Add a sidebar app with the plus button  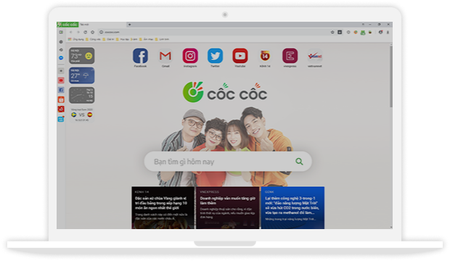click(x=61, y=70)
